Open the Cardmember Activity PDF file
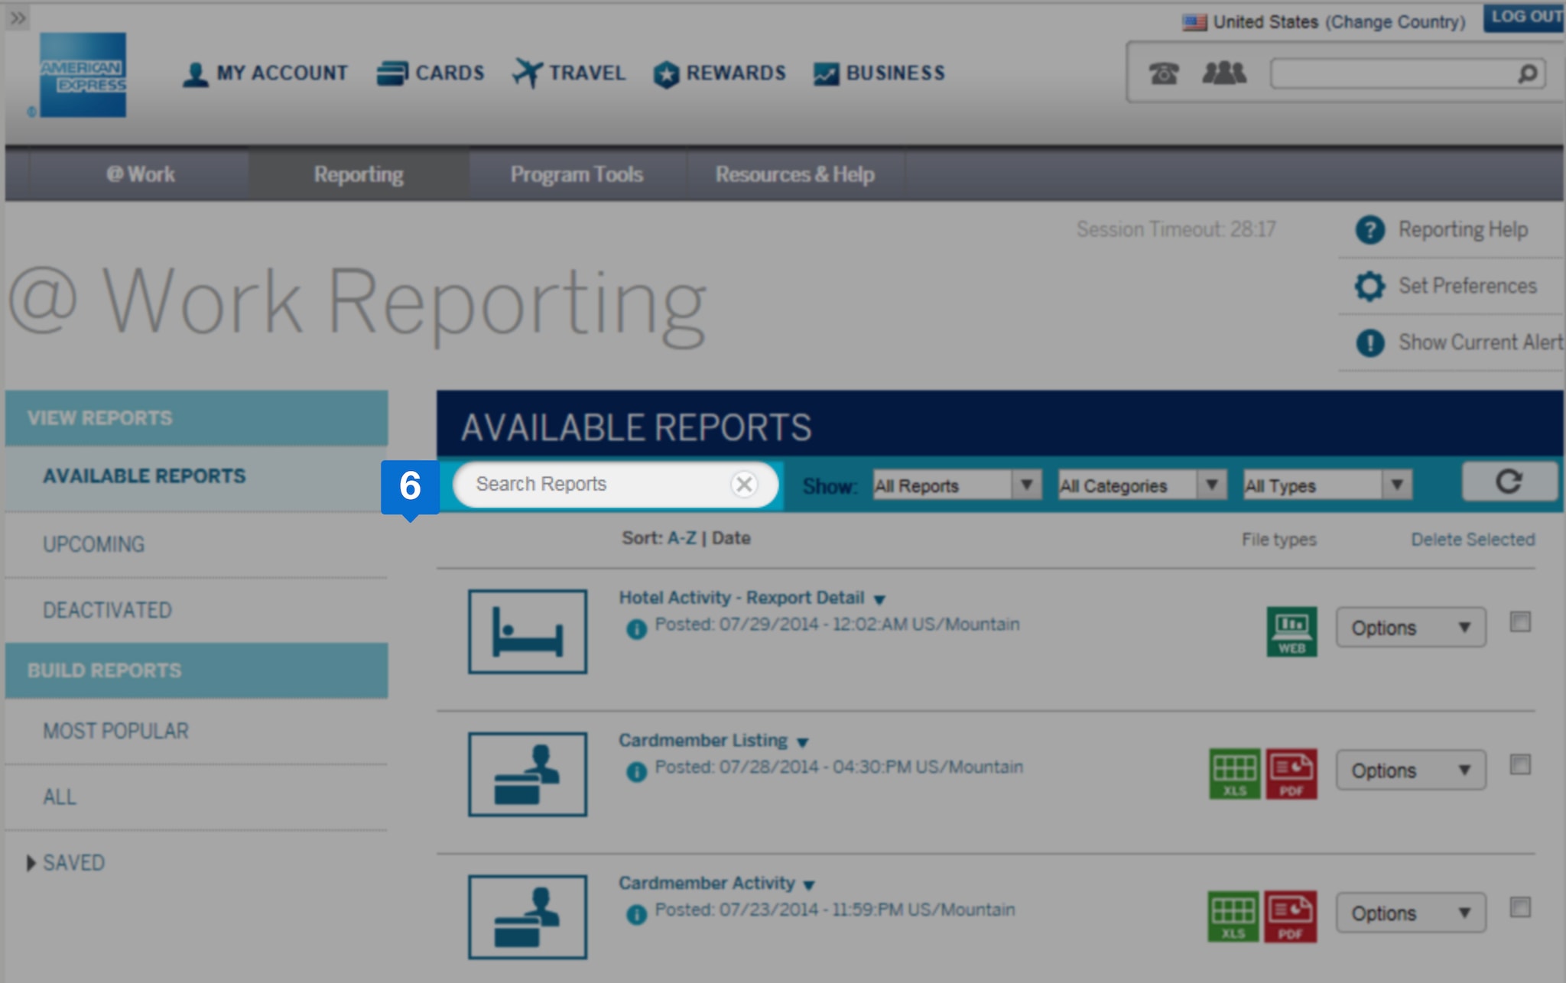 [1291, 916]
